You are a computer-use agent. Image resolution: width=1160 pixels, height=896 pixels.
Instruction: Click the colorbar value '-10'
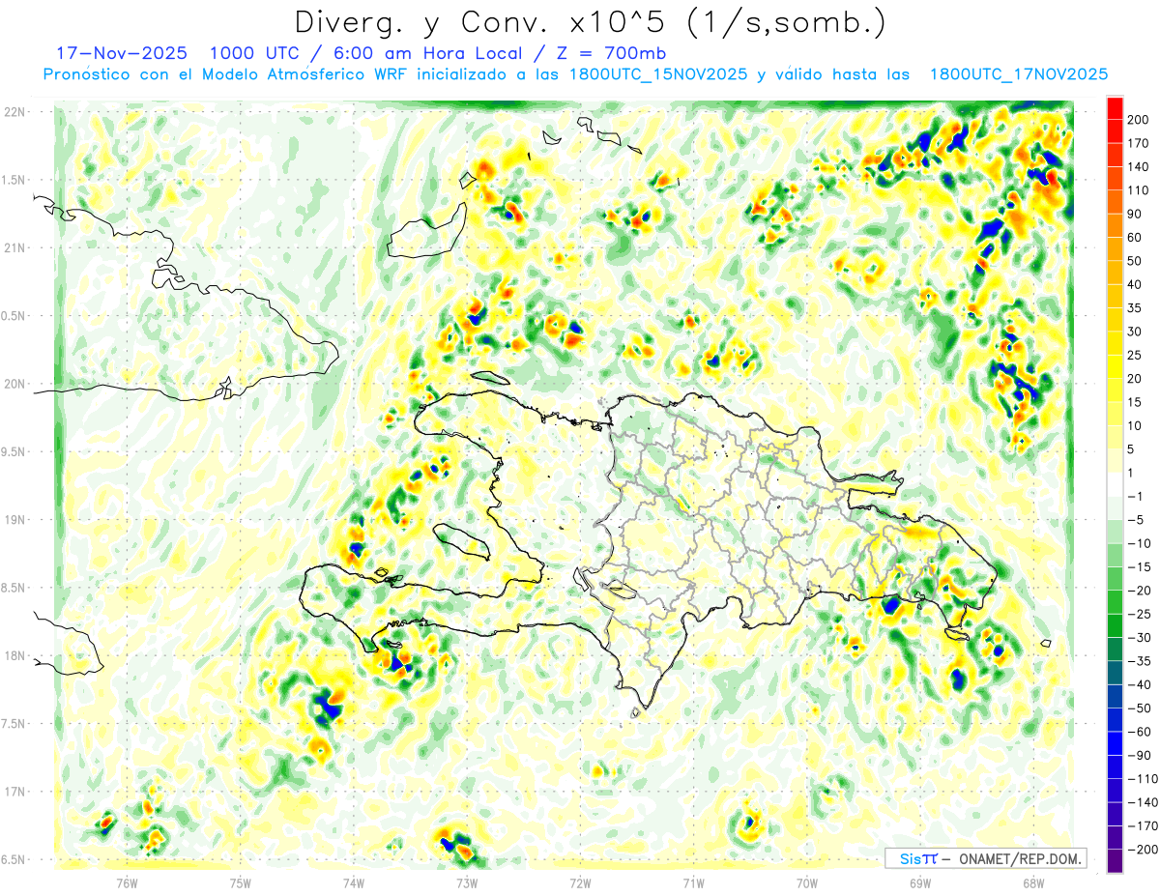click(1141, 543)
